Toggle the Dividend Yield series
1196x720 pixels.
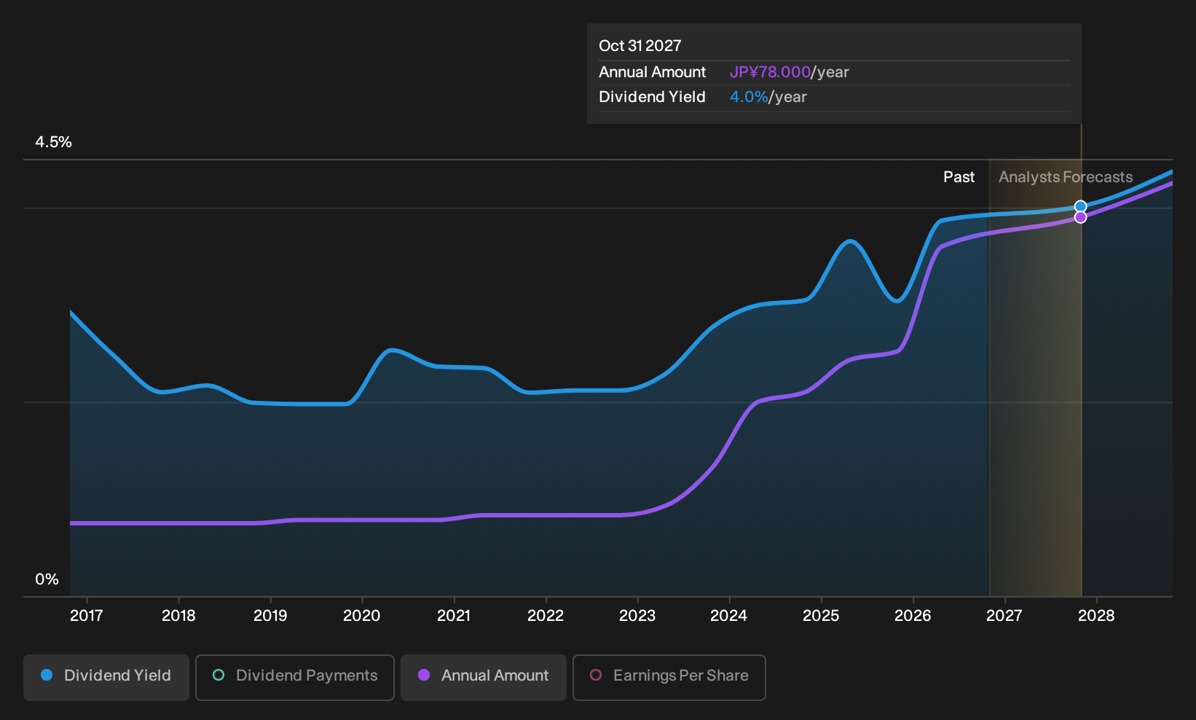coord(106,678)
